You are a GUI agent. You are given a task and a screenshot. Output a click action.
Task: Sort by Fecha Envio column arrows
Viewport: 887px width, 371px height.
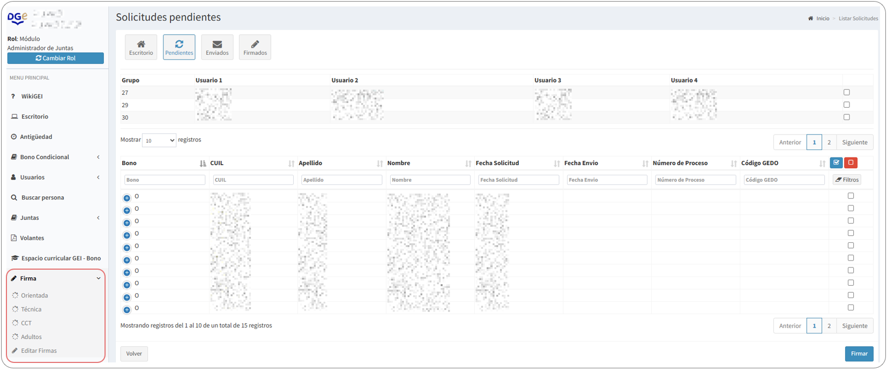(x=645, y=164)
